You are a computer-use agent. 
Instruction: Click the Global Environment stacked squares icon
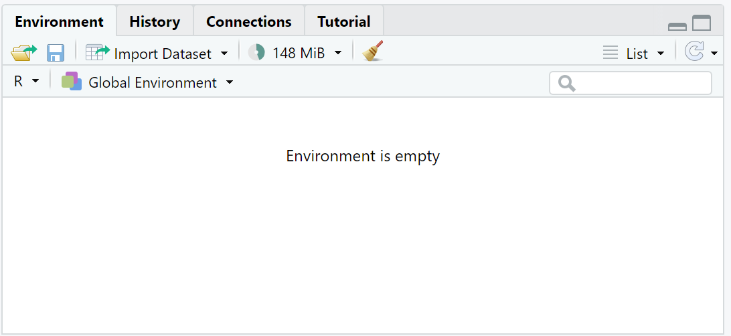click(71, 82)
